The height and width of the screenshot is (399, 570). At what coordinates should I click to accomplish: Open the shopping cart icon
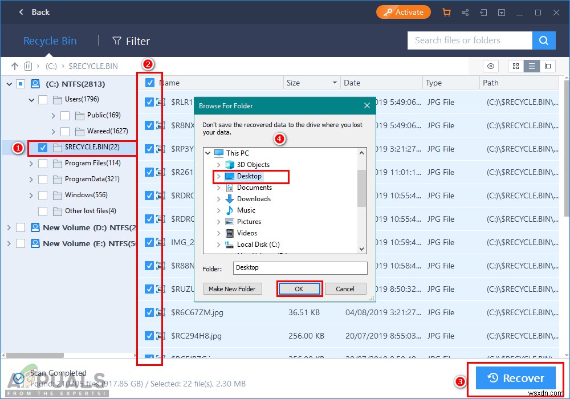point(446,13)
